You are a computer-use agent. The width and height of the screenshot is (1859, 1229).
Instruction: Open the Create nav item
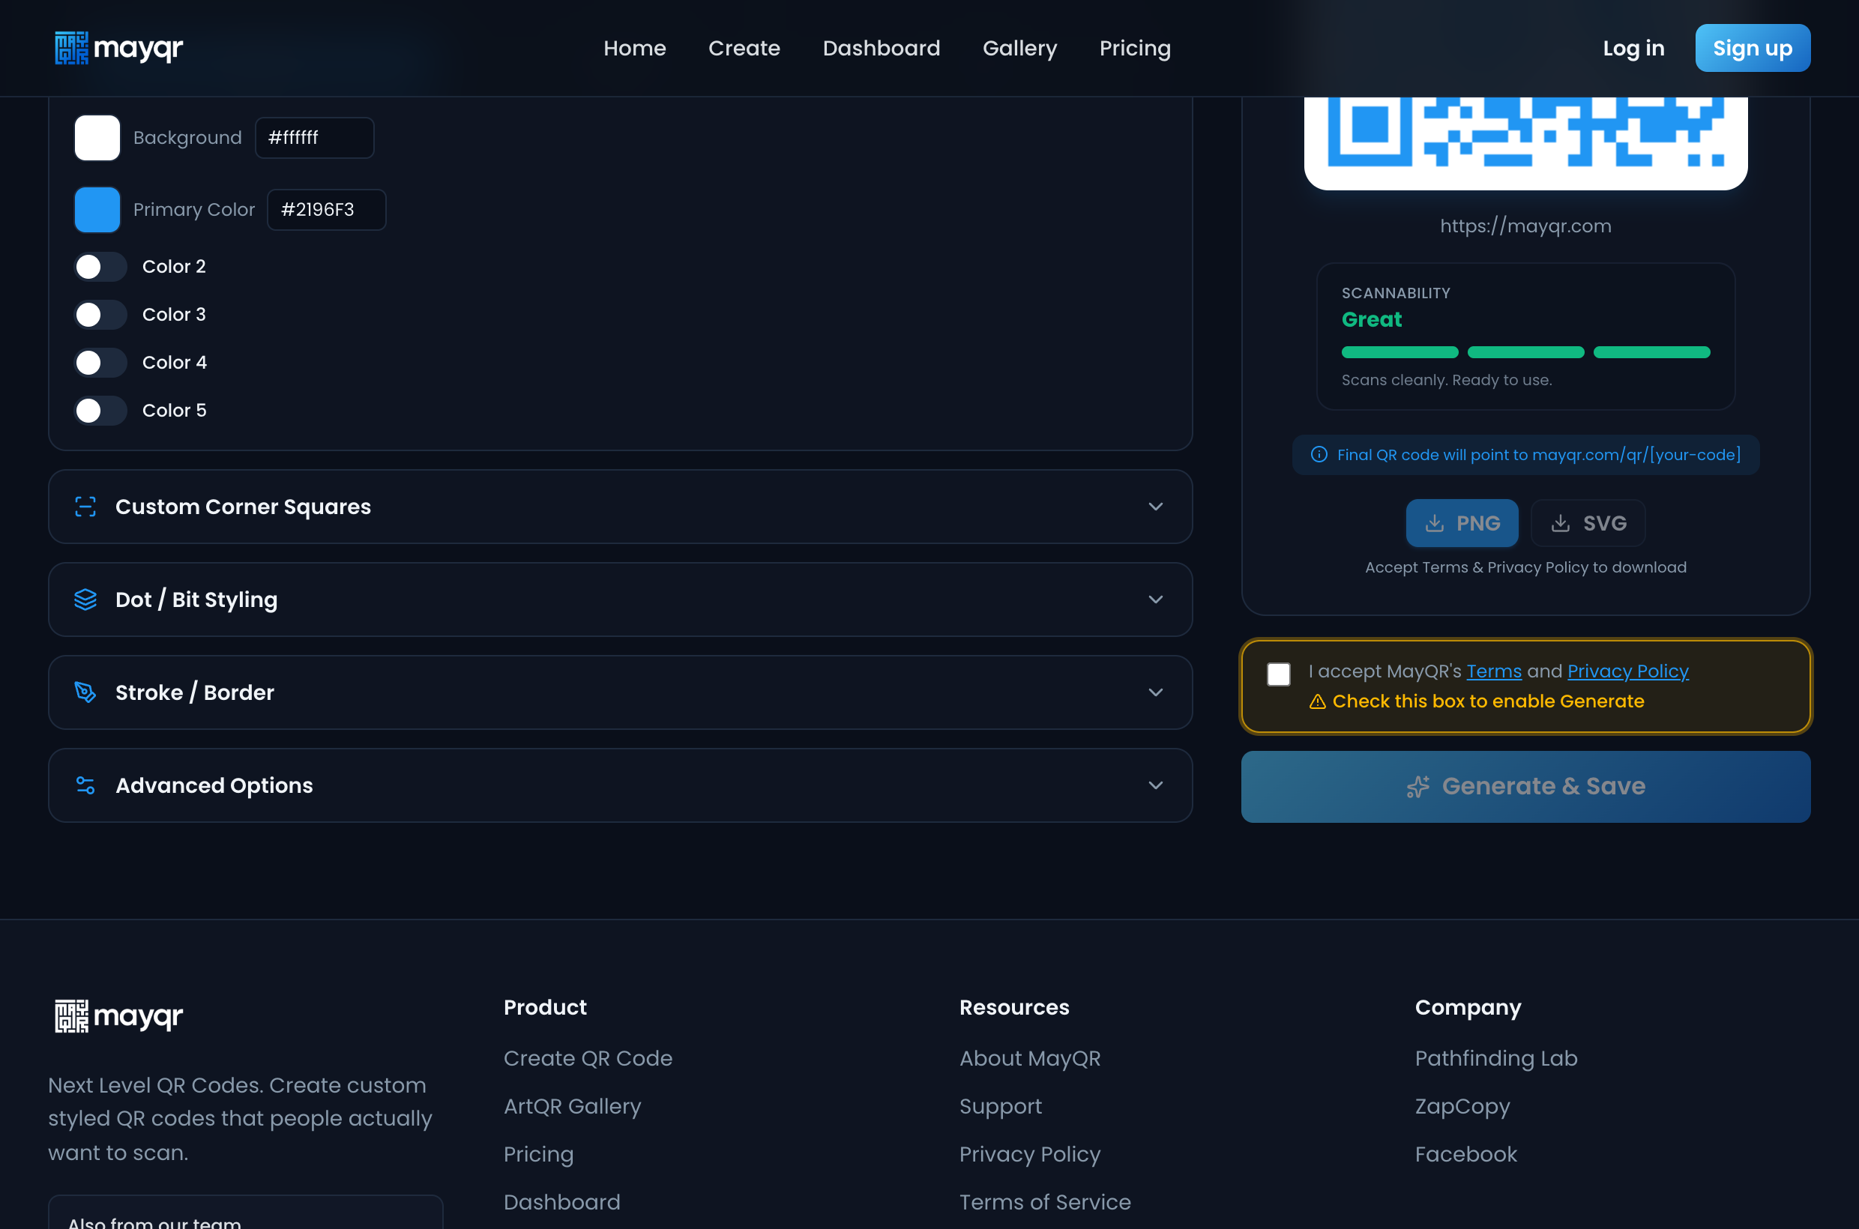[744, 49]
